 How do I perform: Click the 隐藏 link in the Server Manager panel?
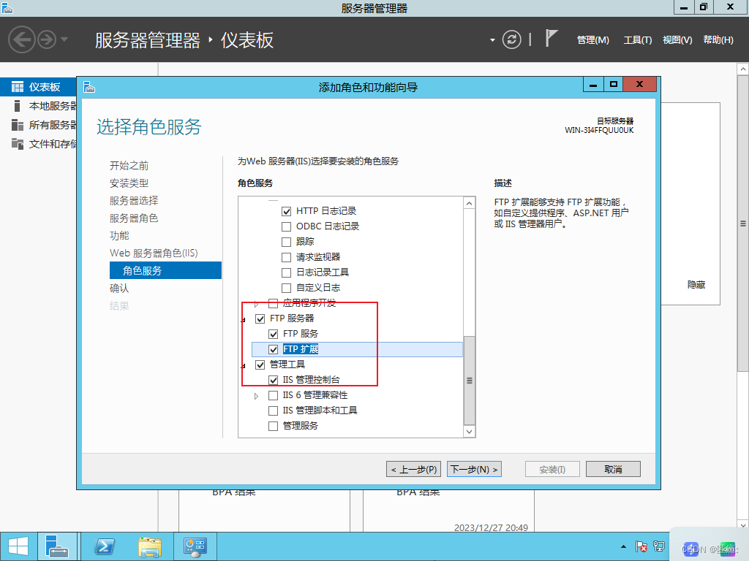coord(696,285)
